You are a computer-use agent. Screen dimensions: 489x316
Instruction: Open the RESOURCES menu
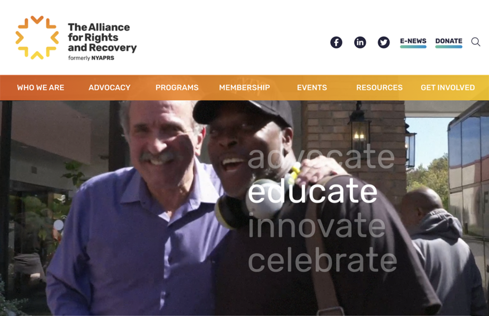(379, 88)
